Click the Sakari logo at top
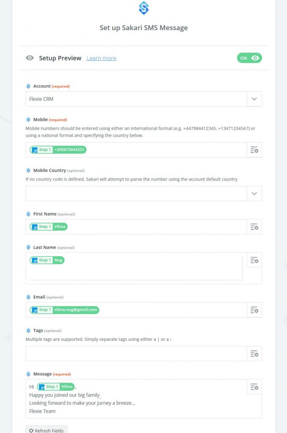287x433 pixels. pyautogui.click(x=143, y=8)
